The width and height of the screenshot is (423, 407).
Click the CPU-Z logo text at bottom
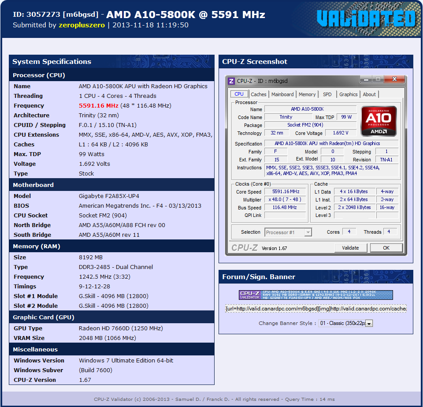point(245,248)
